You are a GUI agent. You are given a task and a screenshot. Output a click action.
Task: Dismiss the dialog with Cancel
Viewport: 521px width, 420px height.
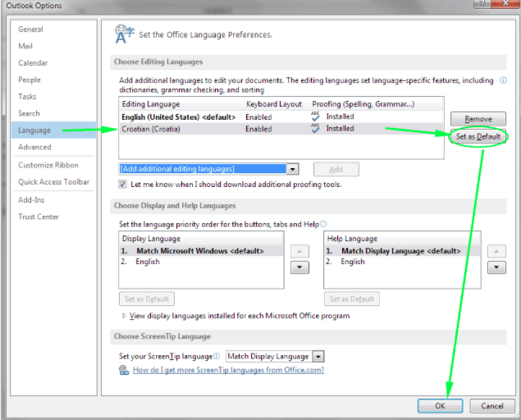coord(492,406)
